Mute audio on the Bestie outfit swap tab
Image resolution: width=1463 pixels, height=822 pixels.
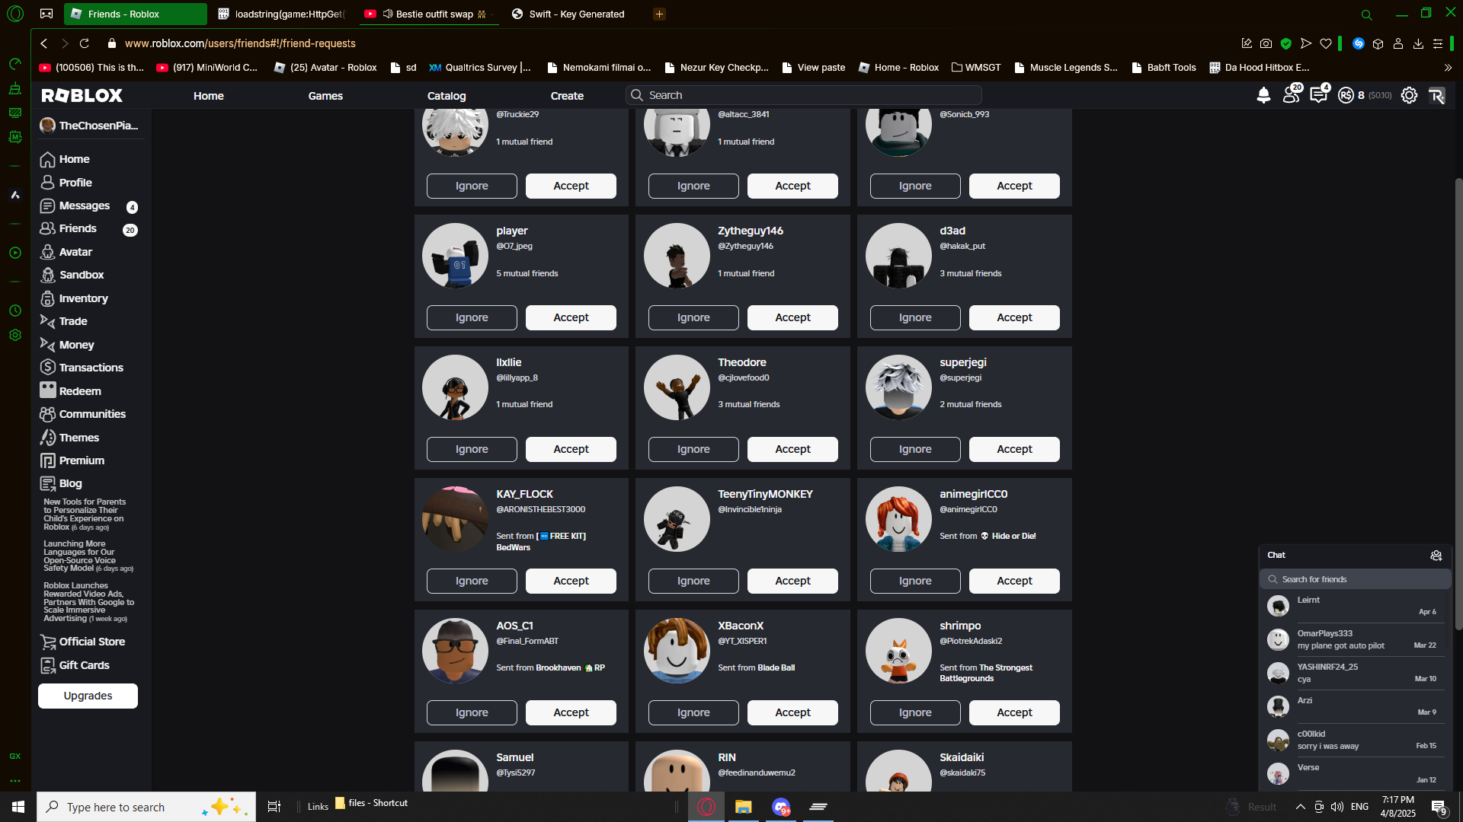(388, 14)
